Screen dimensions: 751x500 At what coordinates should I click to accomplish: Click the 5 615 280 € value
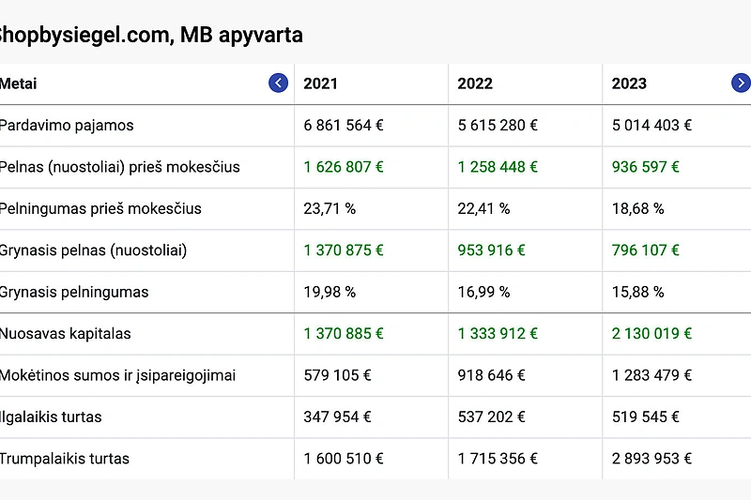tap(498, 126)
